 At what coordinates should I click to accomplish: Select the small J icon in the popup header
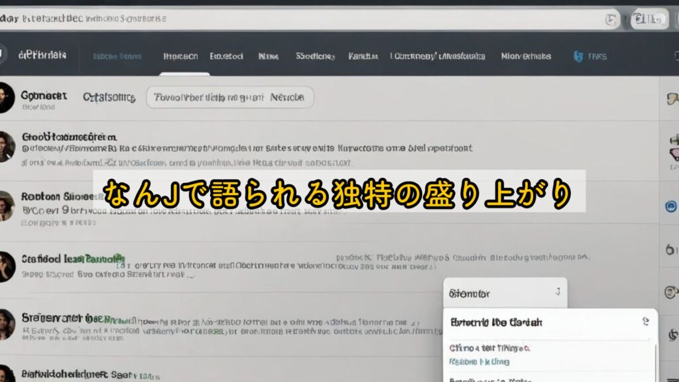[559, 290]
